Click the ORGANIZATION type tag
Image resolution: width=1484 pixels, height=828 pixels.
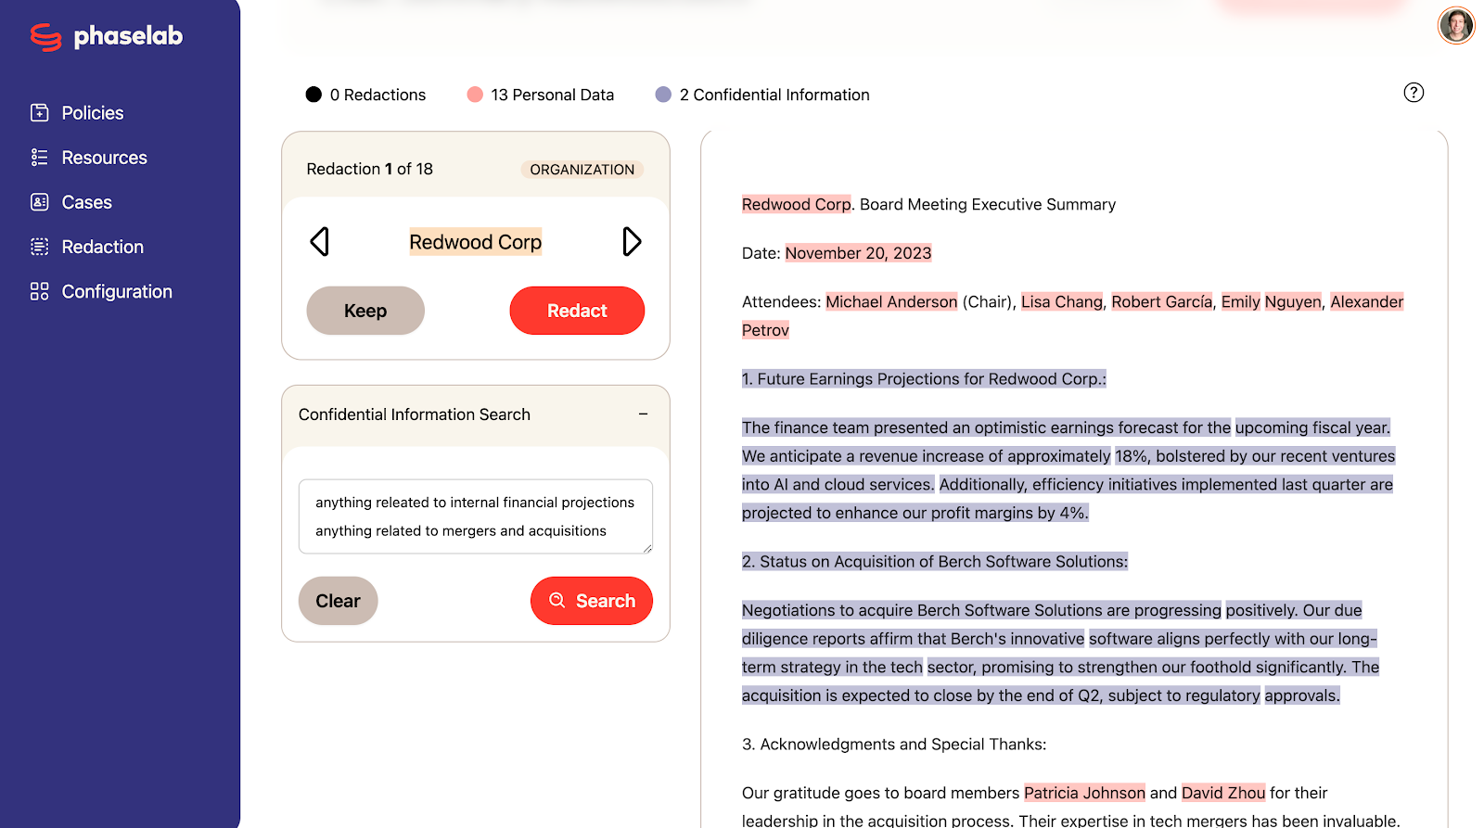tap(582, 170)
